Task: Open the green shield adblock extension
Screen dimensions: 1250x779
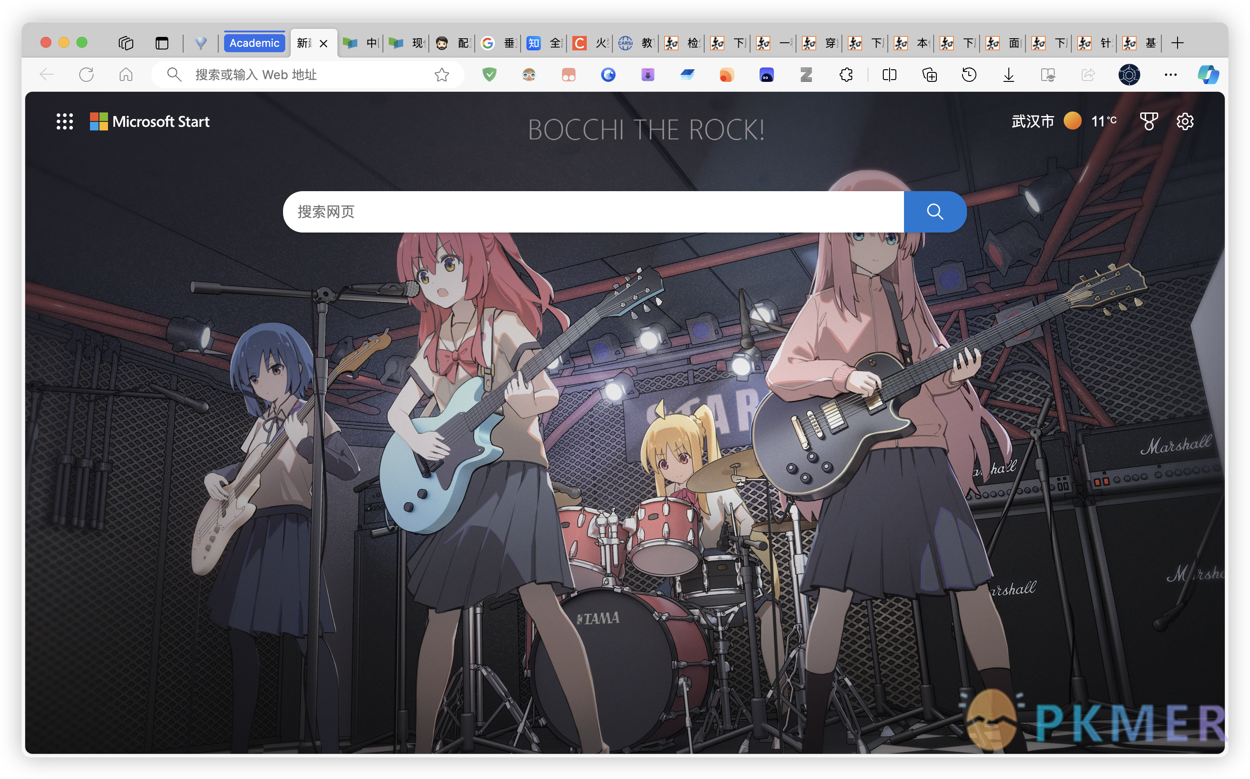Action: pyautogui.click(x=489, y=75)
